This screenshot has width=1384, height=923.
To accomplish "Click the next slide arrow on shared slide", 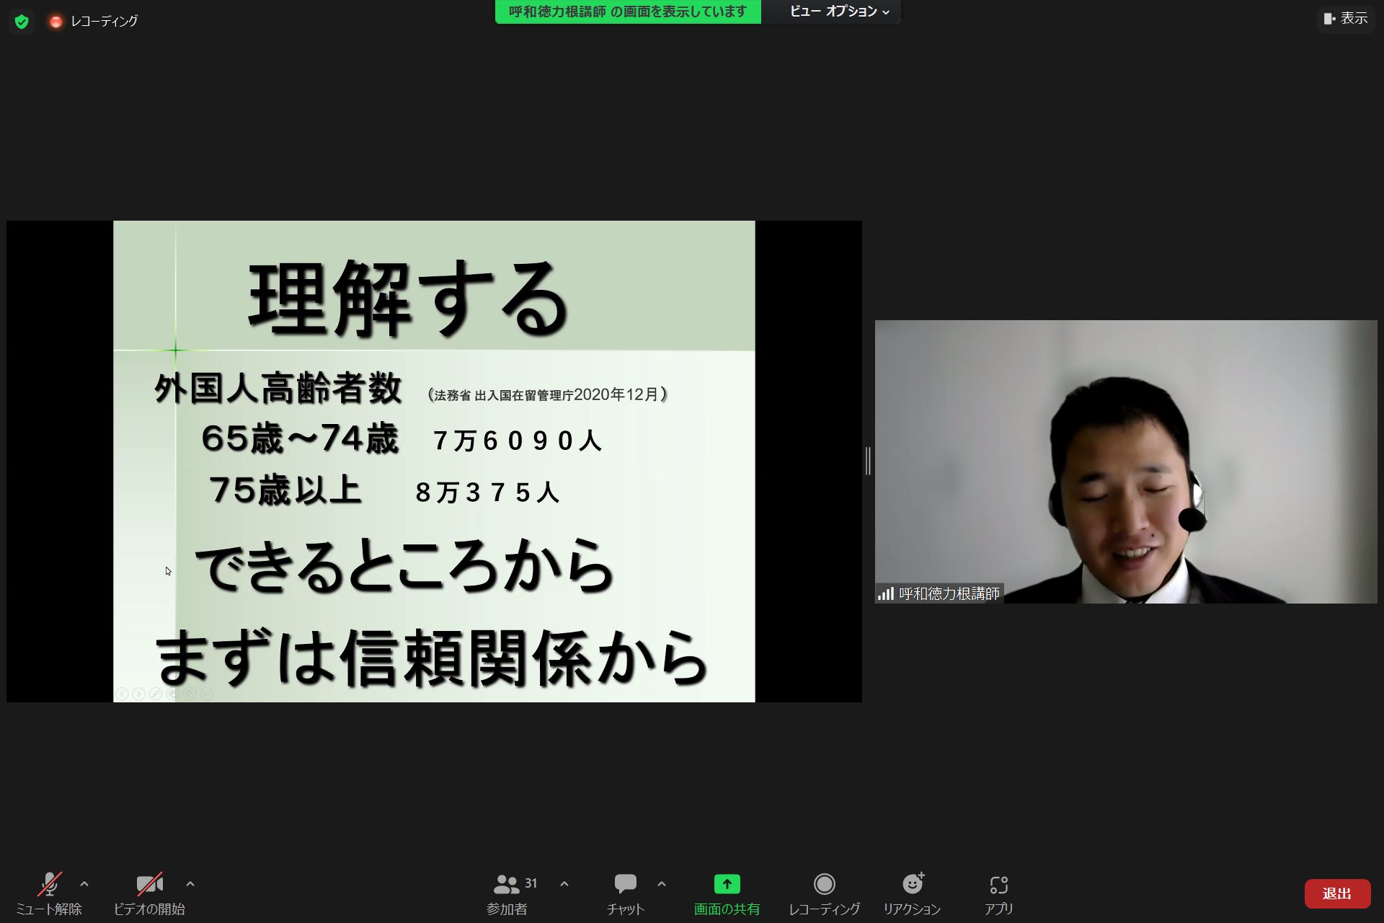I will point(138,694).
